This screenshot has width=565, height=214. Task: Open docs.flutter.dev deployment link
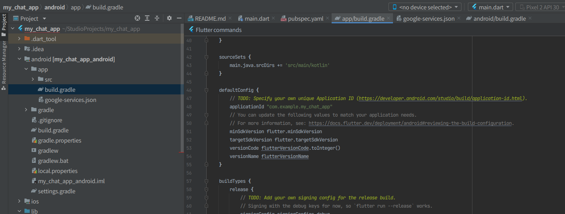pos(410,123)
